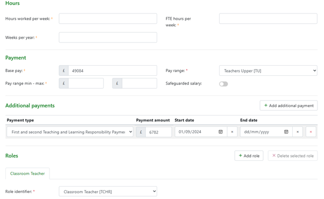Focus the Weeks per year field
The width and height of the screenshot is (324, 199).
108,37
